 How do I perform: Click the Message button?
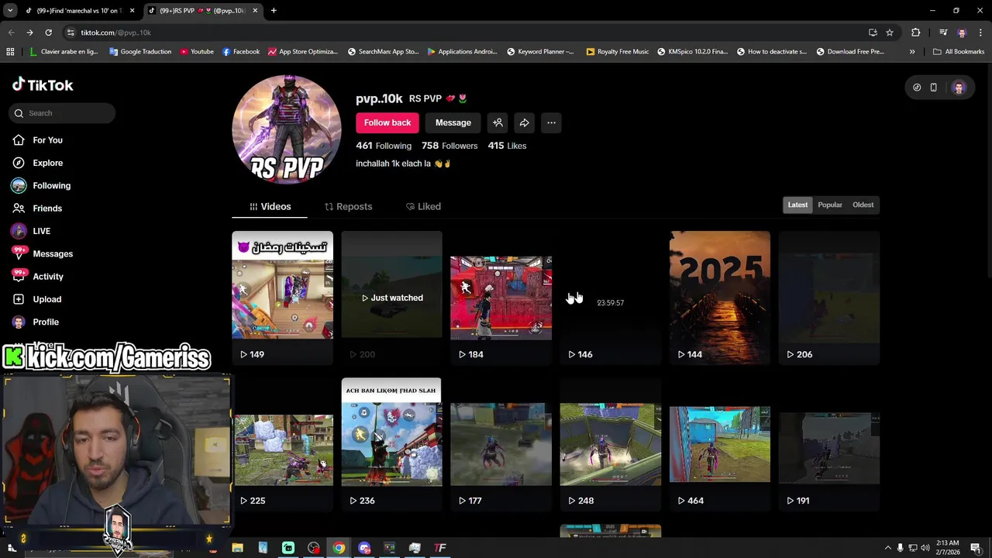tap(453, 122)
